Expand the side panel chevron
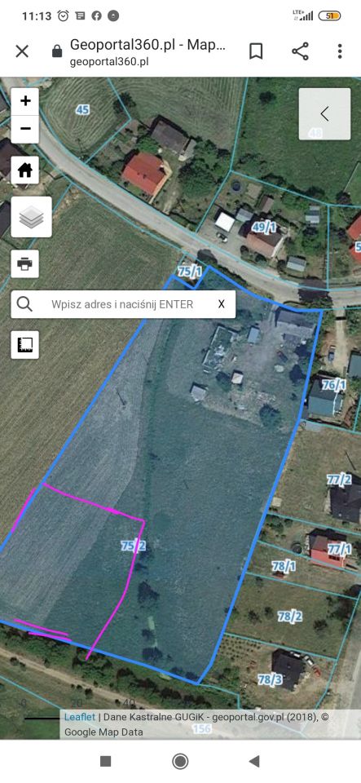The width and height of the screenshot is (361, 783). [324, 114]
